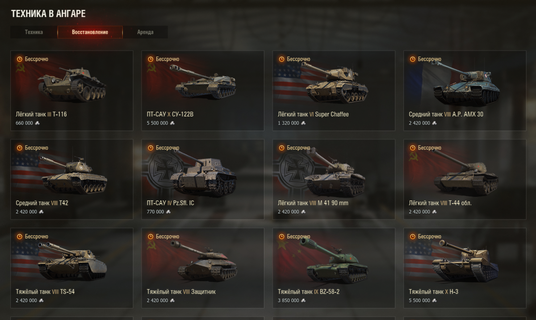Viewport: 536px width, 320px height.
Task: Select the Восстановление tab
Action: coord(90,32)
